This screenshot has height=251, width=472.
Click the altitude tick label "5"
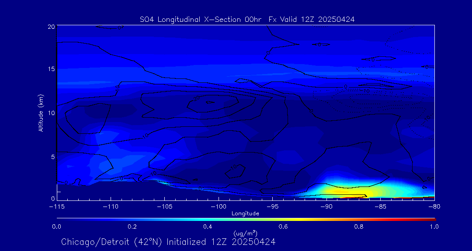pos(53,157)
